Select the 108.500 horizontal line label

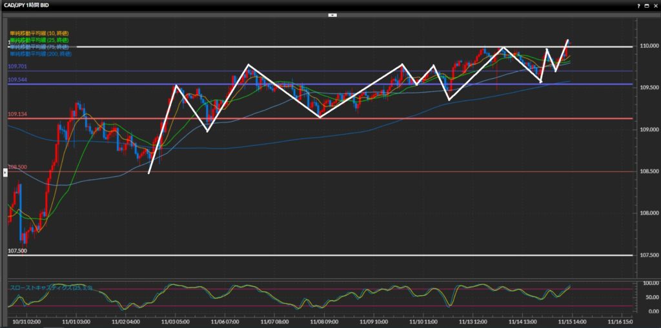(17, 167)
